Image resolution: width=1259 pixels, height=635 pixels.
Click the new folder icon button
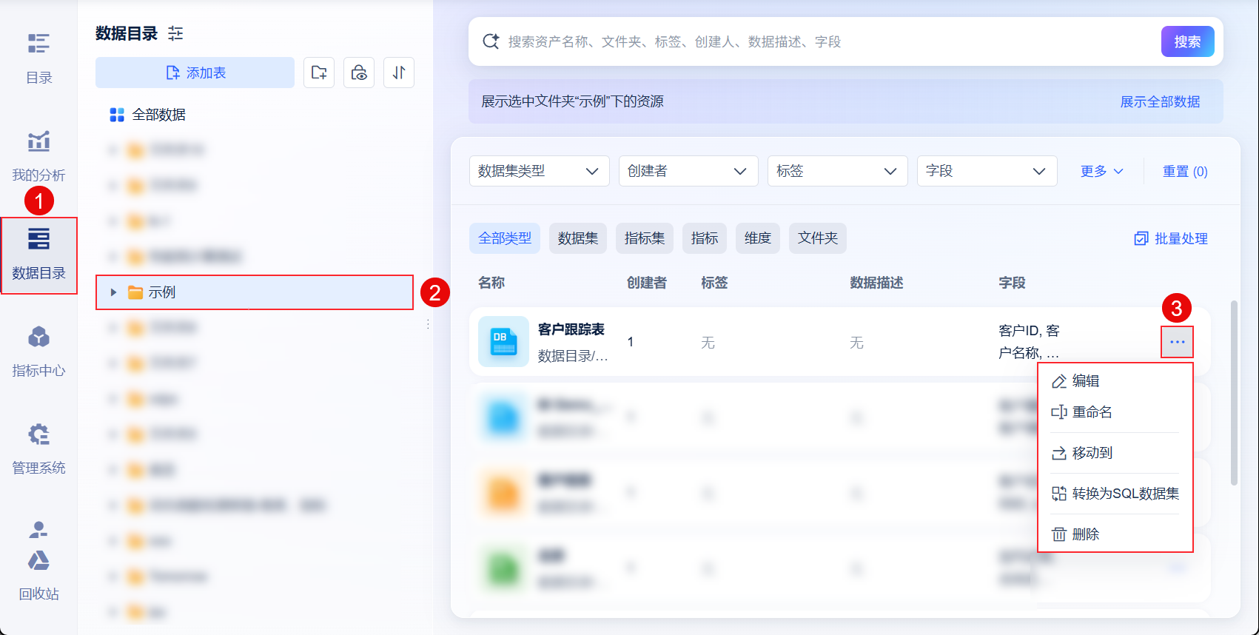pos(319,73)
